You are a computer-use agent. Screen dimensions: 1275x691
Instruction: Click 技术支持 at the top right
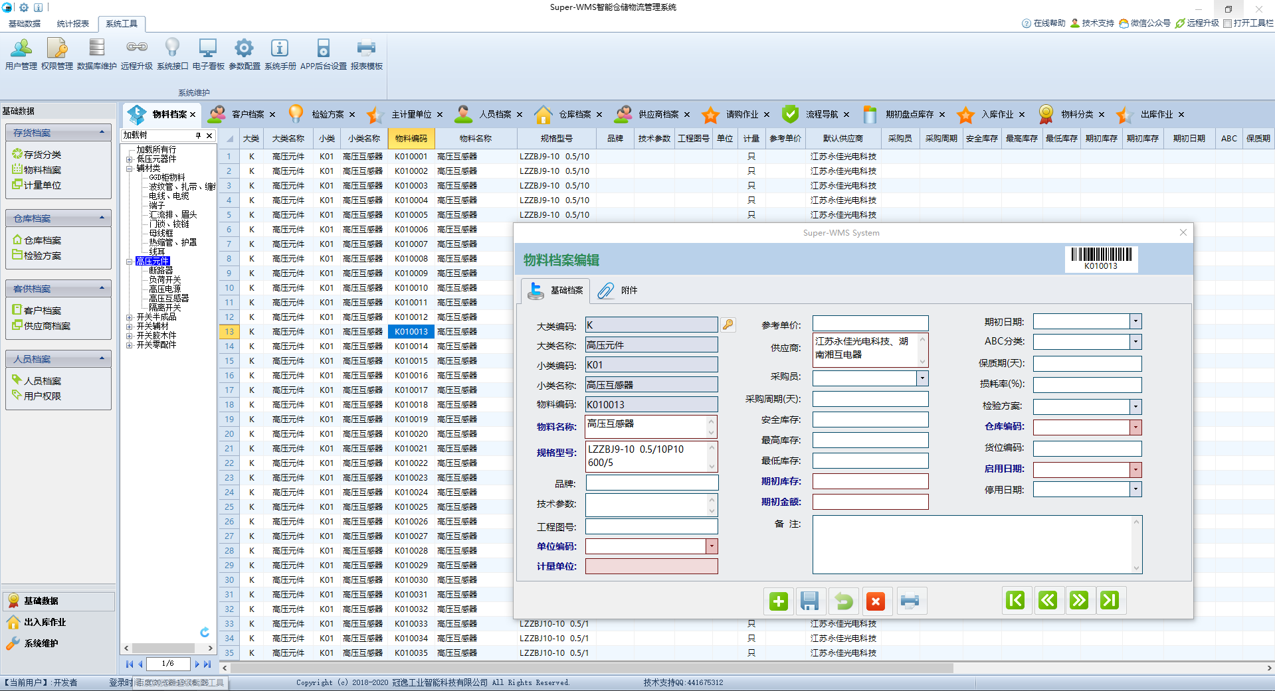coord(1092,23)
